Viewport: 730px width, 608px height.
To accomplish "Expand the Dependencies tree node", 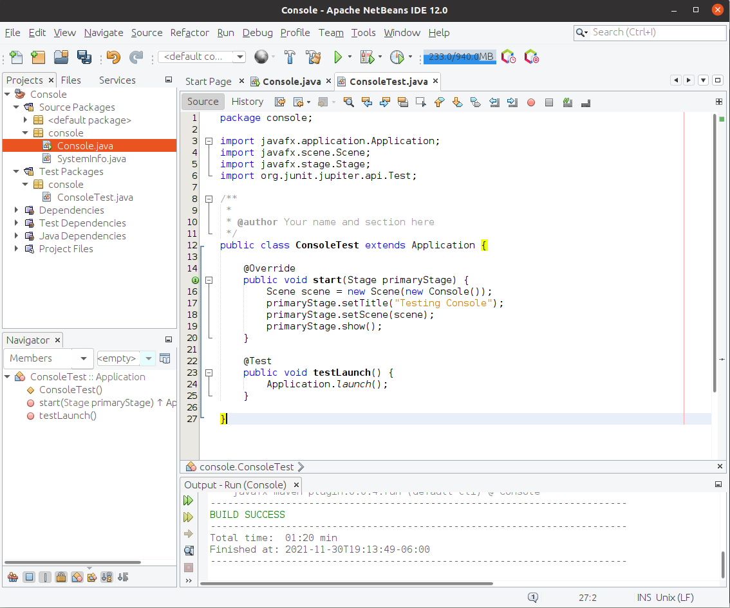I will (x=16, y=210).
